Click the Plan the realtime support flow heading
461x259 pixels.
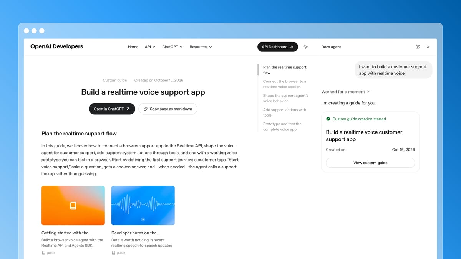pyautogui.click(x=79, y=134)
